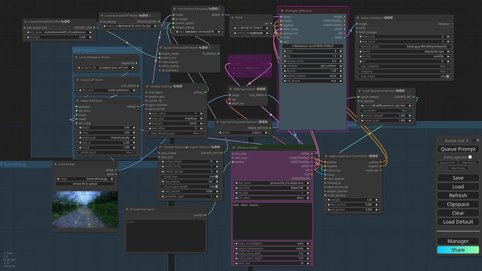Image resolution: width=482 pixels, height=271 pixels.
Task: Increase steps value with right arrow in KSampler
Action: pos(341,51)
